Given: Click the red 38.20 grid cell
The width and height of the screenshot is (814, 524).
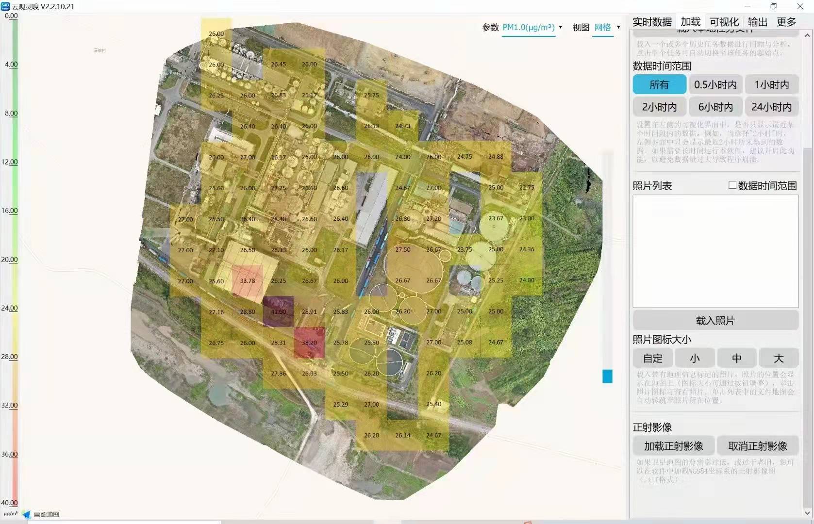Looking at the screenshot, I should [309, 343].
